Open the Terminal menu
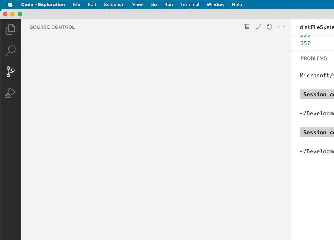This screenshot has width=334, height=240. pos(190,4)
